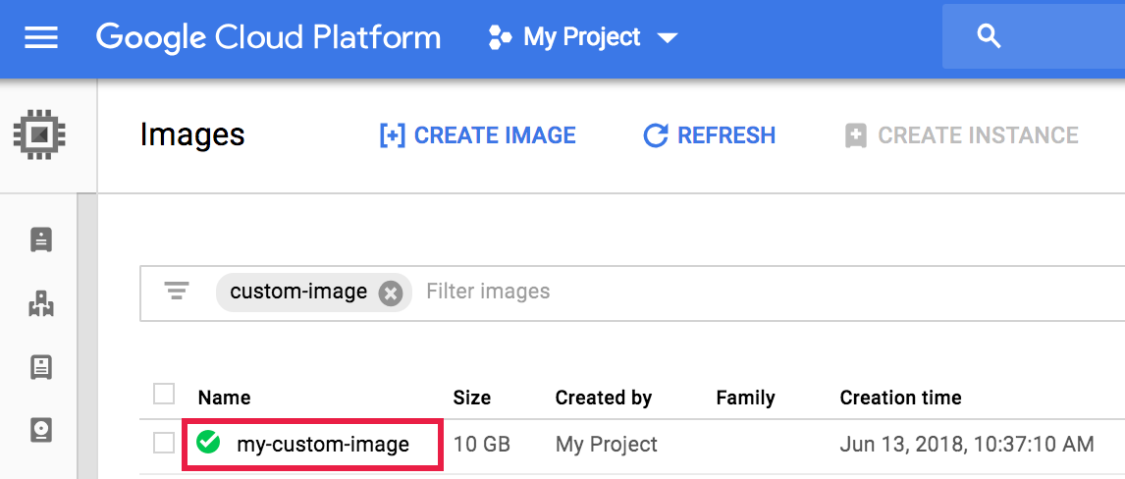Click the filter list icon
Viewport: 1125px width, 479px height.
[x=177, y=292]
